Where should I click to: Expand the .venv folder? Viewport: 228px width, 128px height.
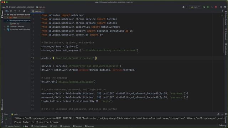click(x=7, y=18)
